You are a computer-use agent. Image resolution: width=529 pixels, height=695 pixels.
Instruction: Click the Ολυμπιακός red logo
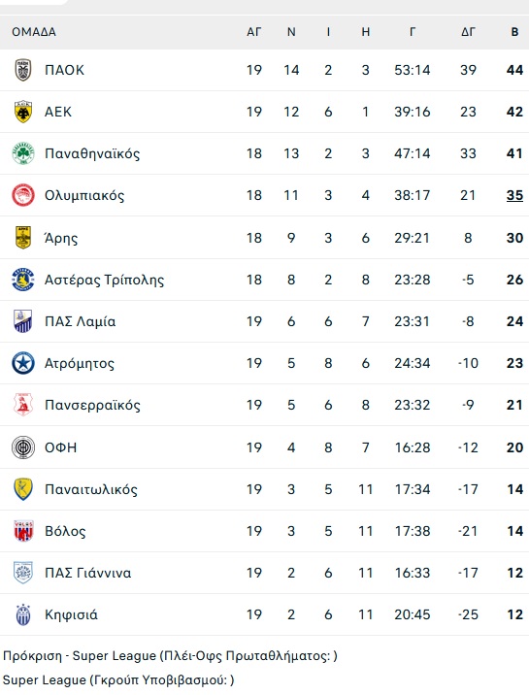23,195
